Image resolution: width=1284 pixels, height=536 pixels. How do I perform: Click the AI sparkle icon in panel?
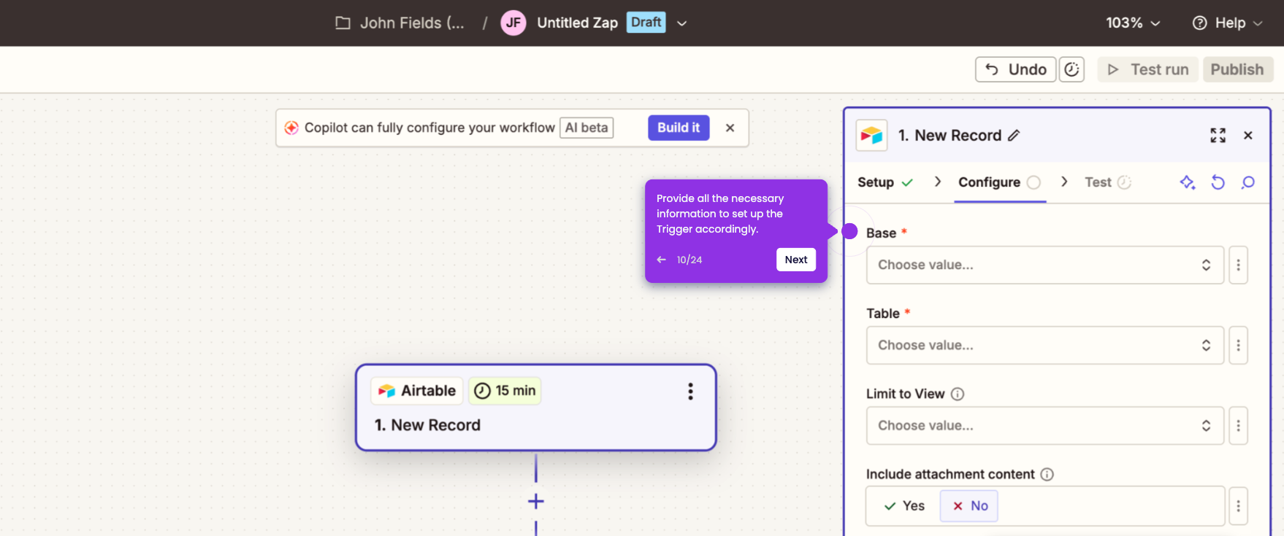pyautogui.click(x=1188, y=182)
